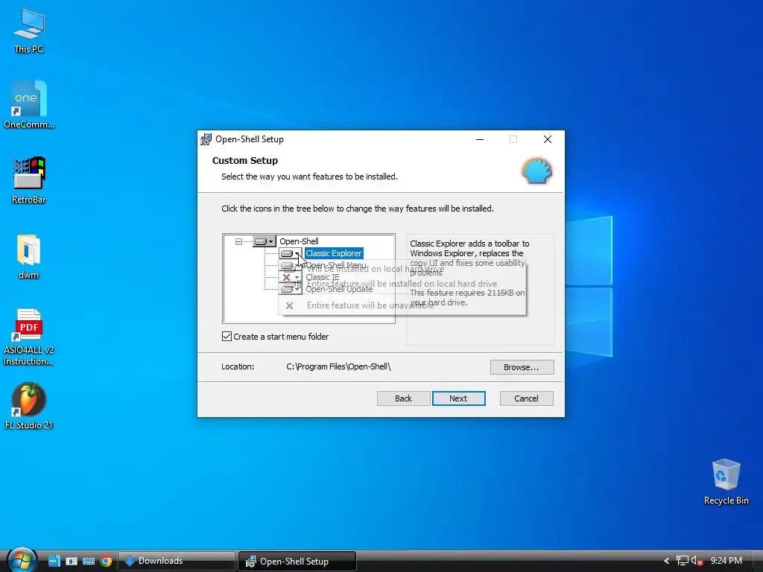
Task: Open the OneCommander desktop shortcut
Action: pos(29,105)
